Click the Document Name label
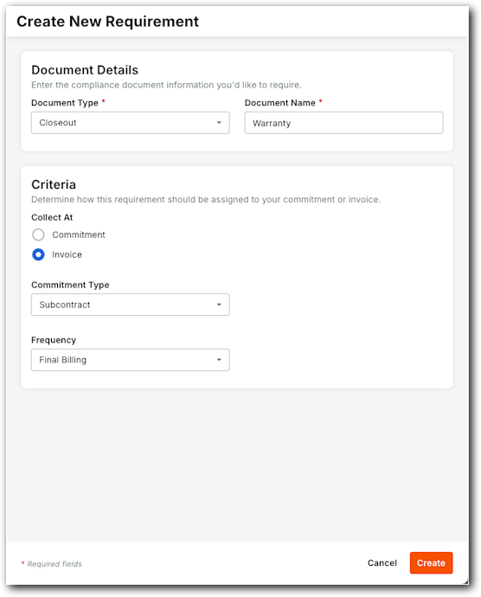 coord(280,103)
